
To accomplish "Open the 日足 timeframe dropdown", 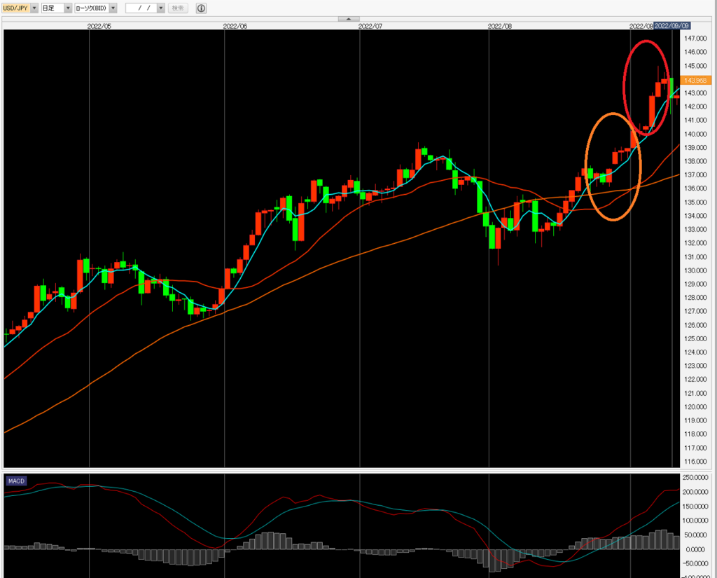I will tap(68, 8).
